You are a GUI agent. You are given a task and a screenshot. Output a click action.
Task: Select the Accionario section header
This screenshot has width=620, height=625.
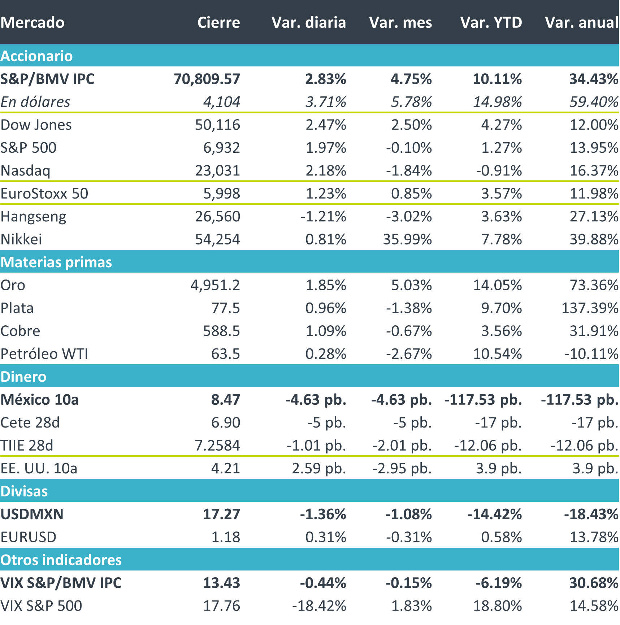click(x=36, y=56)
